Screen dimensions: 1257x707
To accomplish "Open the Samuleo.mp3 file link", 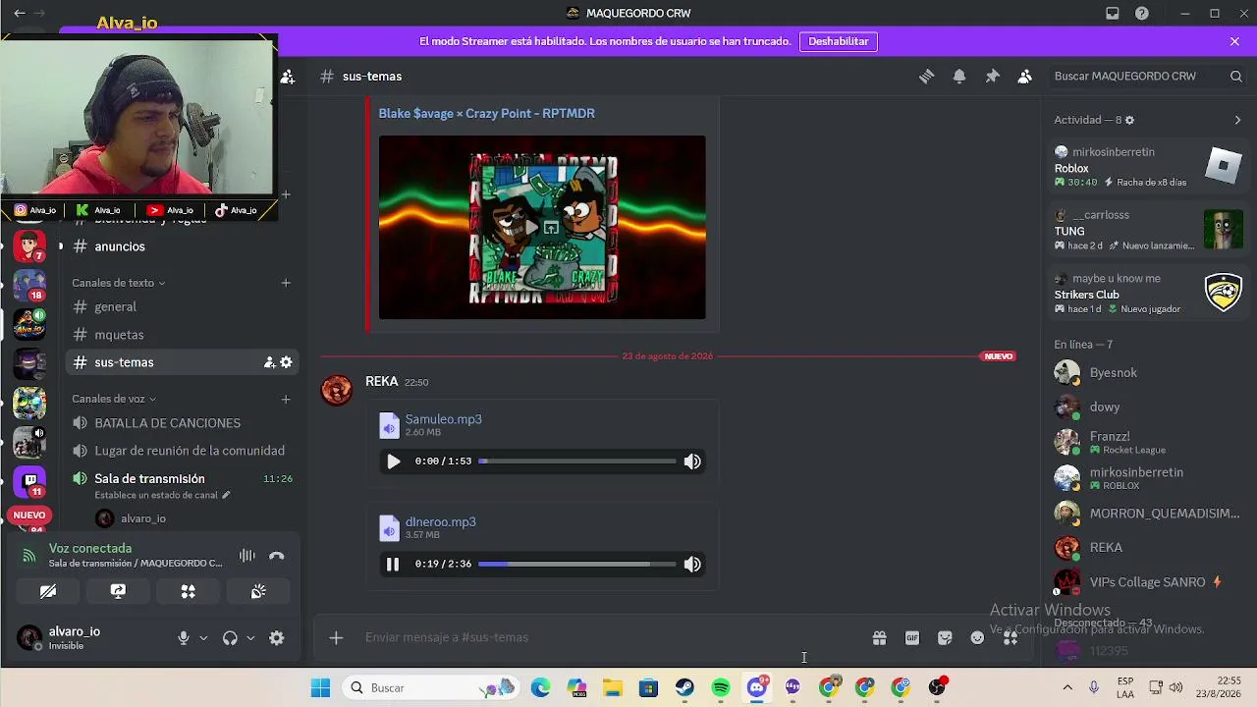I will (x=443, y=419).
